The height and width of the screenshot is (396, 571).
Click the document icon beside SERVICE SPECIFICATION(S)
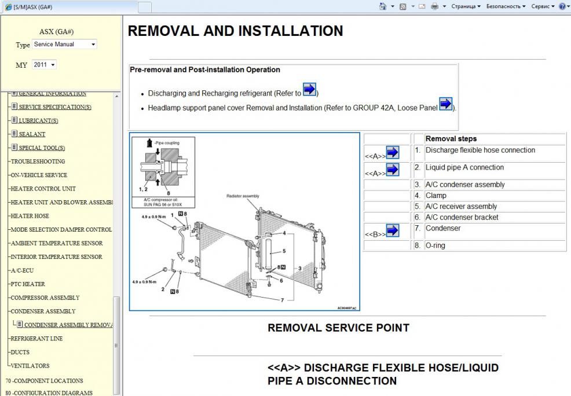pos(14,107)
